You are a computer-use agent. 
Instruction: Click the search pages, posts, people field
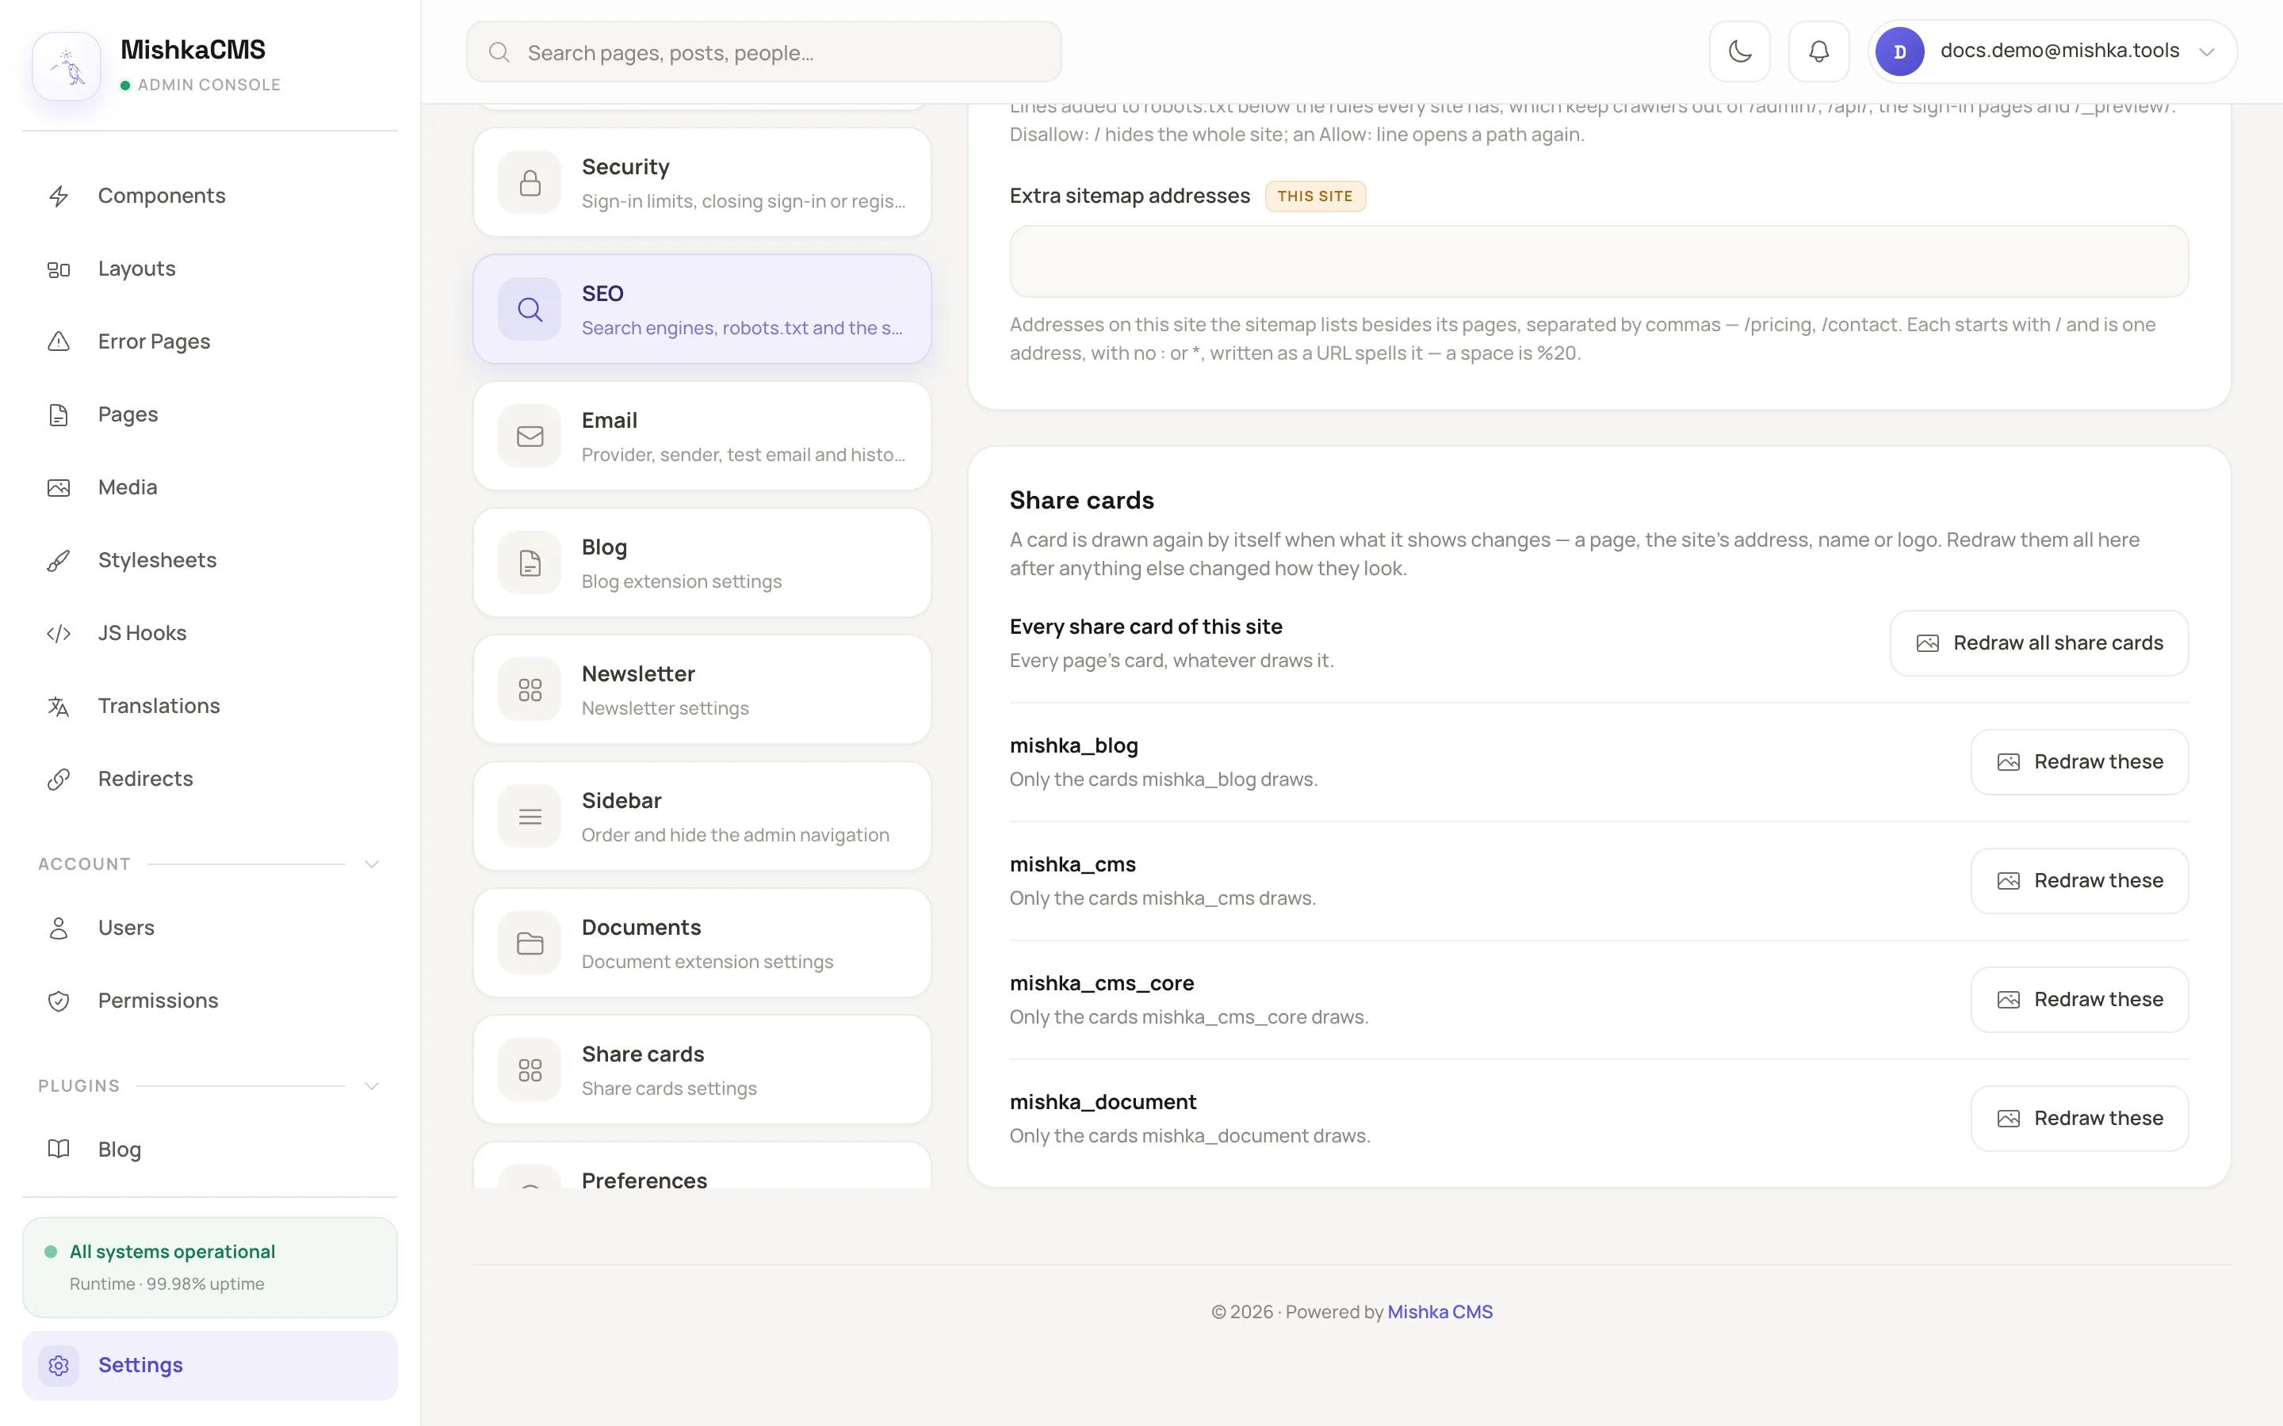pyautogui.click(x=764, y=51)
